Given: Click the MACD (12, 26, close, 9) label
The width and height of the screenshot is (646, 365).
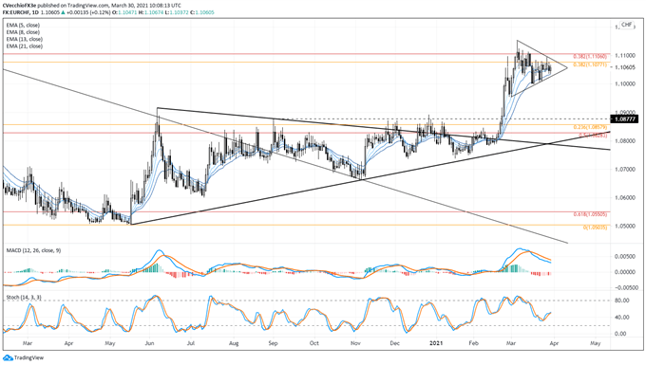Looking at the screenshot, I should (33, 250).
